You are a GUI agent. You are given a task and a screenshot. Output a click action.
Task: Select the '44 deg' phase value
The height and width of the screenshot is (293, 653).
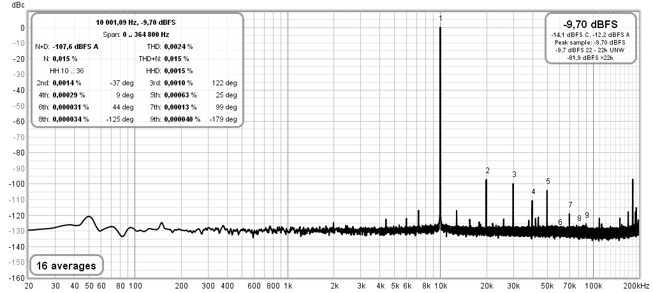[123, 107]
